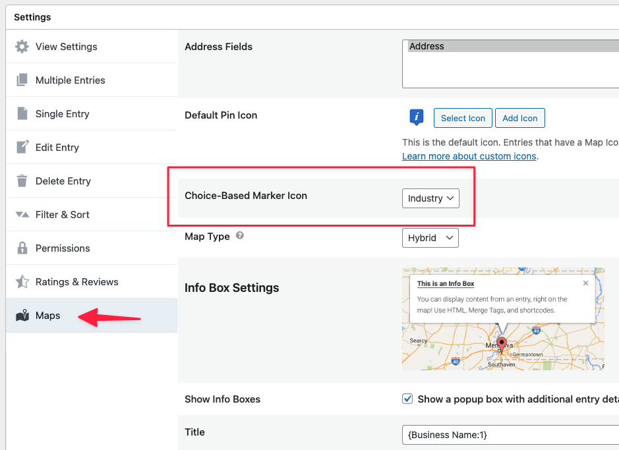Image resolution: width=619 pixels, height=450 pixels.
Task: Click the Delete Entry trash icon
Action: (x=22, y=181)
